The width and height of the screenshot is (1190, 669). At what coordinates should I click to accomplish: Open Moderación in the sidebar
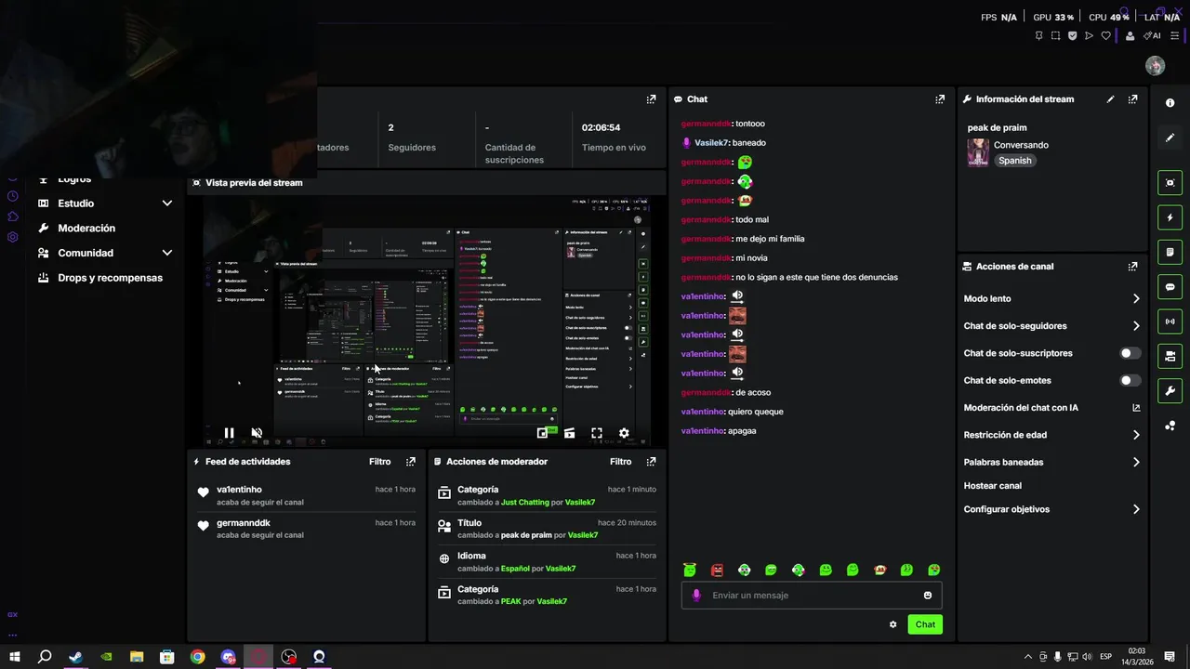(86, 229)
